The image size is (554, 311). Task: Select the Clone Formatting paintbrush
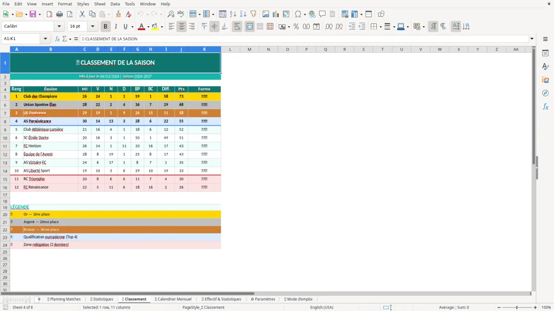coord(118,14)
